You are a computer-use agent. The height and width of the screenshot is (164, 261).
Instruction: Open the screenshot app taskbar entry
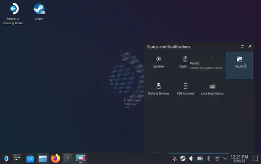pos(81,158)
